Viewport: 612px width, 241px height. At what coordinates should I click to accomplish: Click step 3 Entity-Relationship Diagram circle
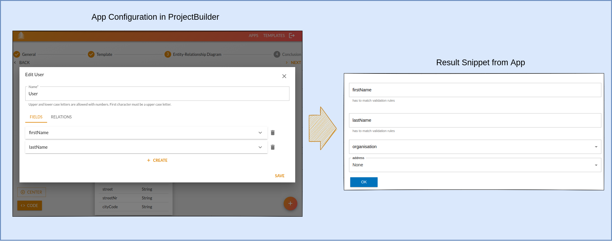pyautogui.click(x=168, y=54)
